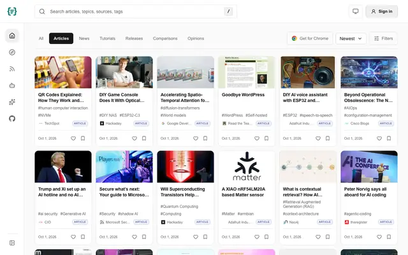Image resolution: width=408 pixels, height=255 pixels.
Task: Open the robot bot sidebar icon
Action: 12,85
